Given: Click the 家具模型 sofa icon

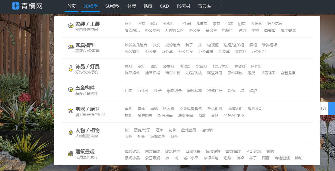Looking at the screenshot, I should tap(70, 47).
